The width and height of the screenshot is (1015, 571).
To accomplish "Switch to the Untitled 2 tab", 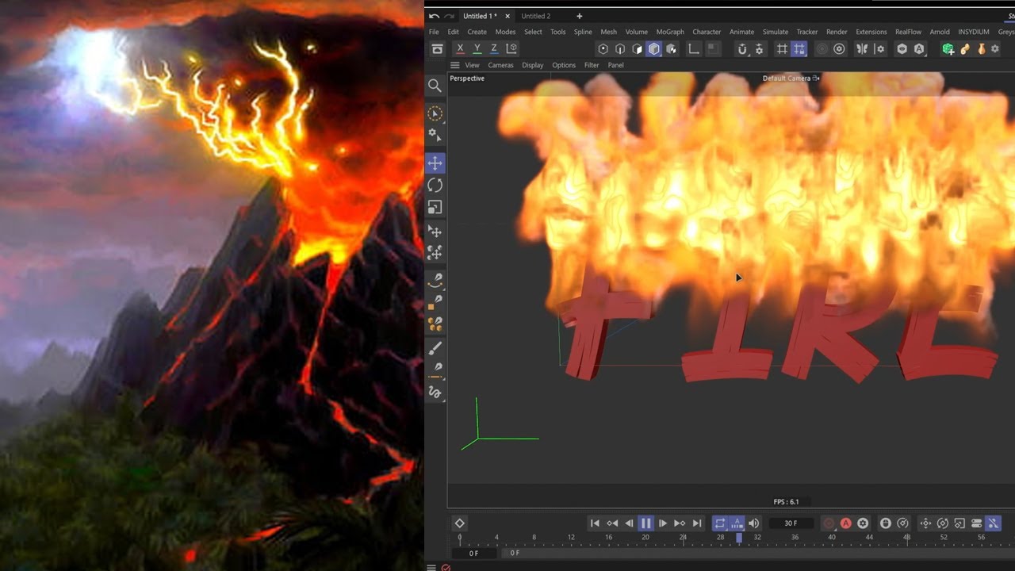I will click(x=536, y=16).
